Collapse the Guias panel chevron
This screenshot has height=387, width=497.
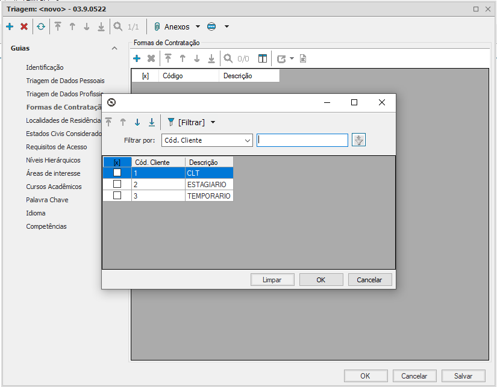coord(114,48)
